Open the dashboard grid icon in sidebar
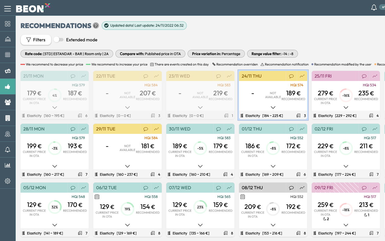 point(8,24)
